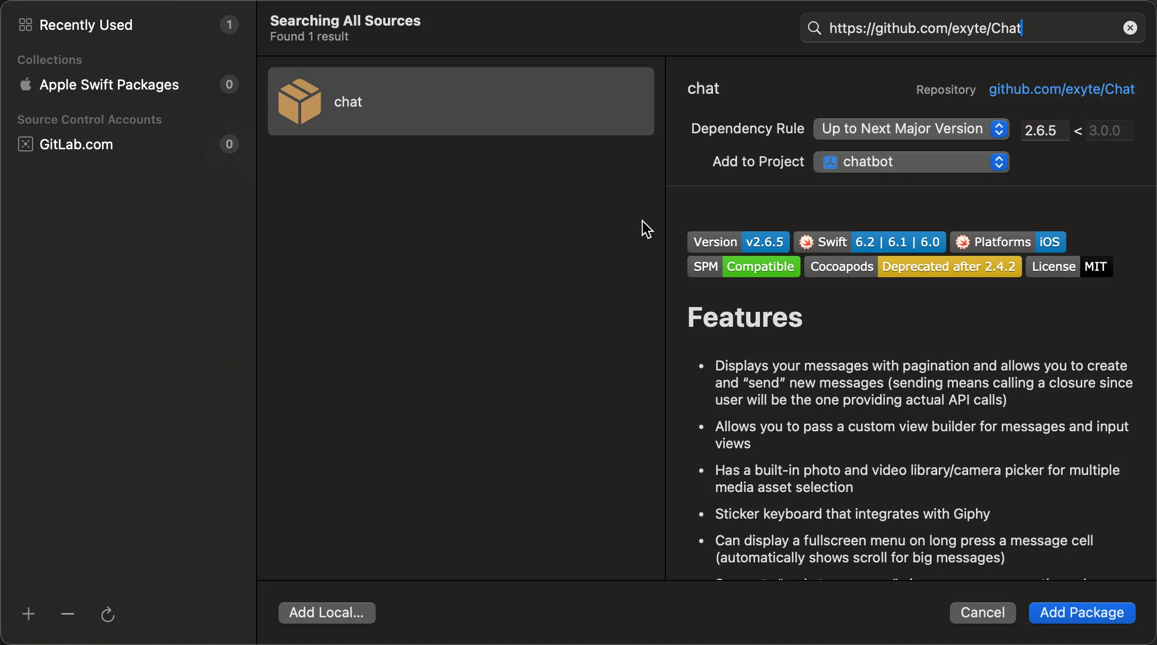Click the Apple logo beside Swift Packages
The width and height of the screenshot is (1157, 645).
click(26, 85)
